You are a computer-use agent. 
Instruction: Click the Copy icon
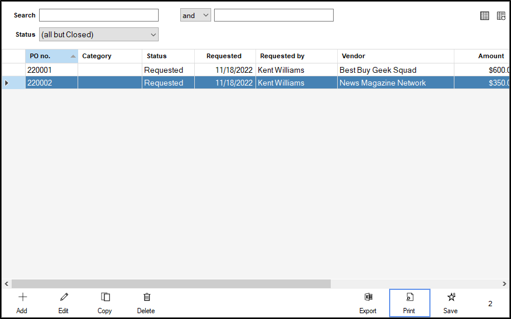click(105, 297)
